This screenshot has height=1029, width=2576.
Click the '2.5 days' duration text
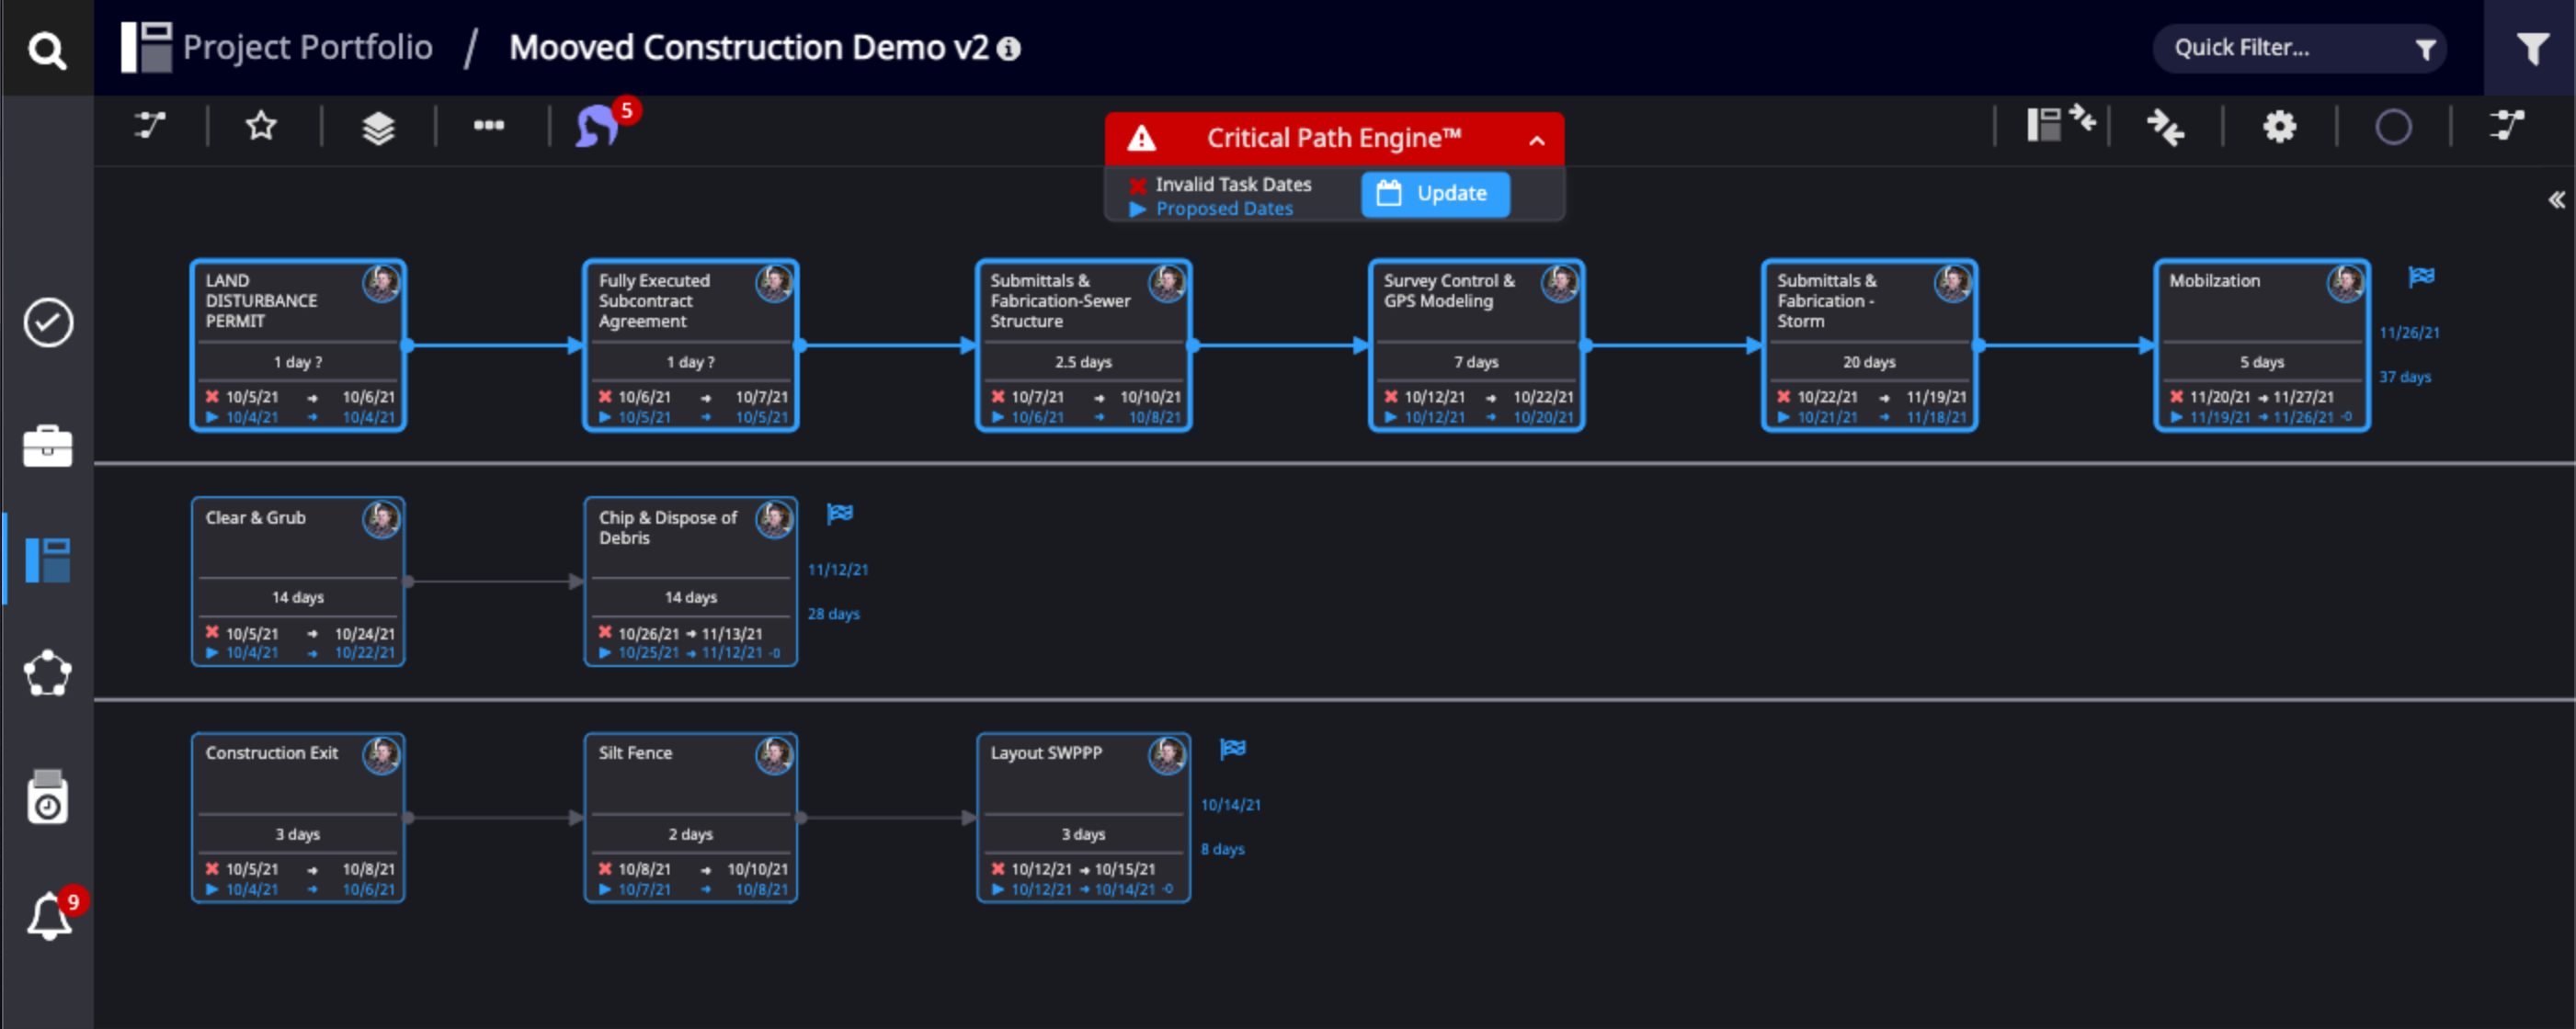pos(1083,362)
